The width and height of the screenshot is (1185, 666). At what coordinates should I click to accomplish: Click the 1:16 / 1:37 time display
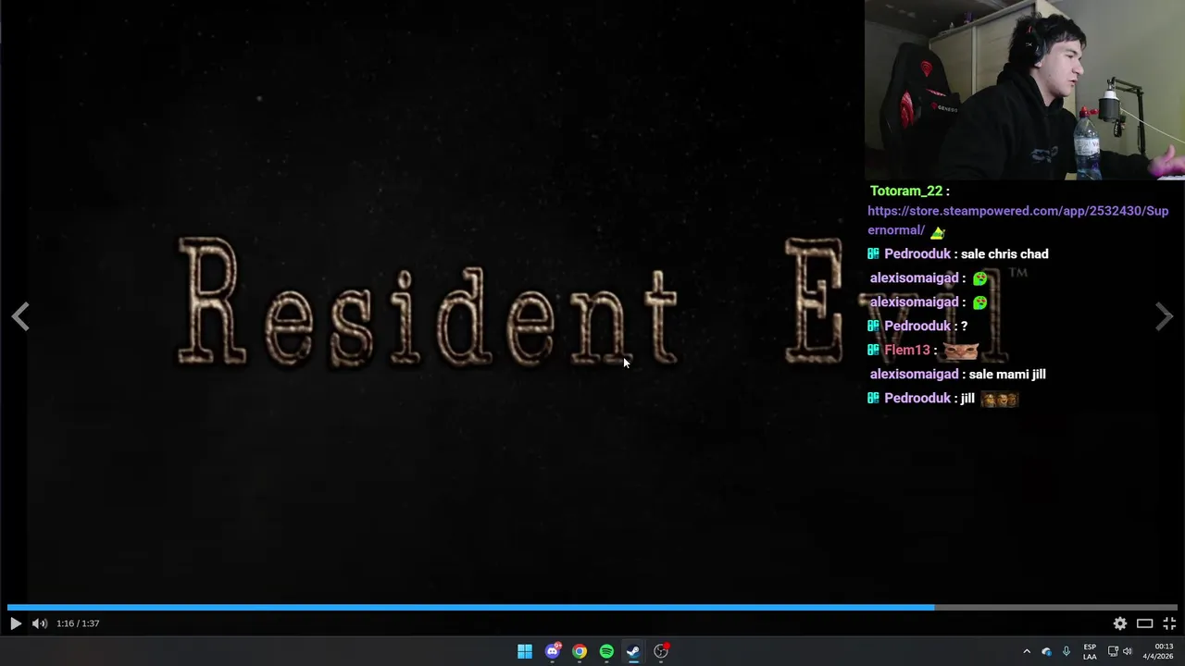coord(78,623)
